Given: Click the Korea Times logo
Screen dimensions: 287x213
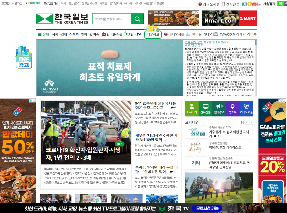Looking at the screenshot, I should tap(62, 19).
